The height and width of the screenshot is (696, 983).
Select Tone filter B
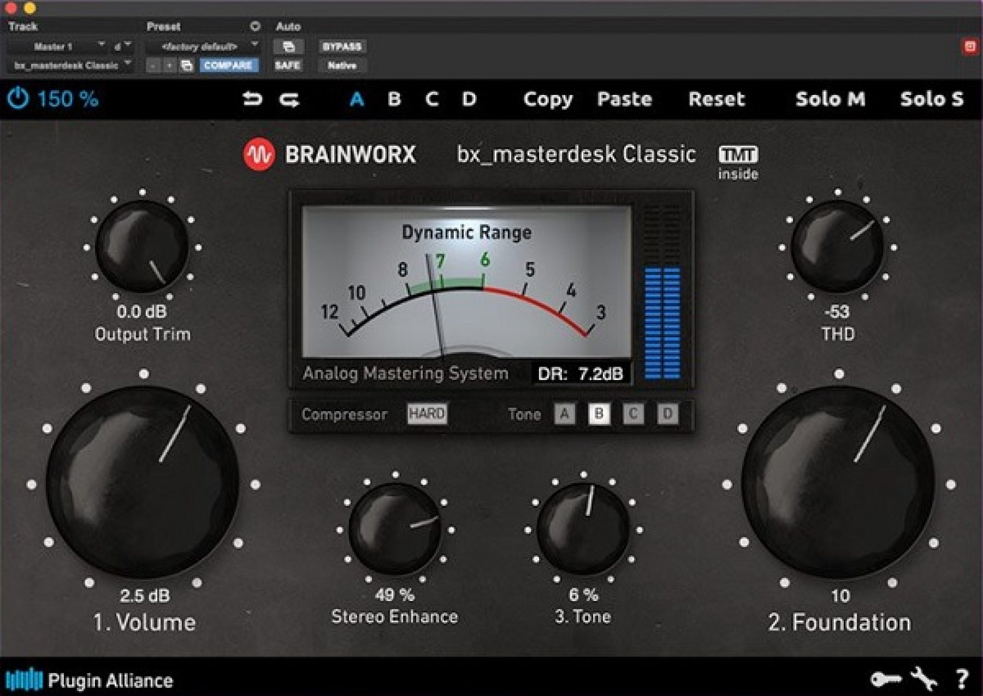click(599, 413)
